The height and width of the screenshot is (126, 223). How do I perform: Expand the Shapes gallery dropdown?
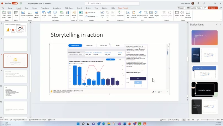coord(44,17)
